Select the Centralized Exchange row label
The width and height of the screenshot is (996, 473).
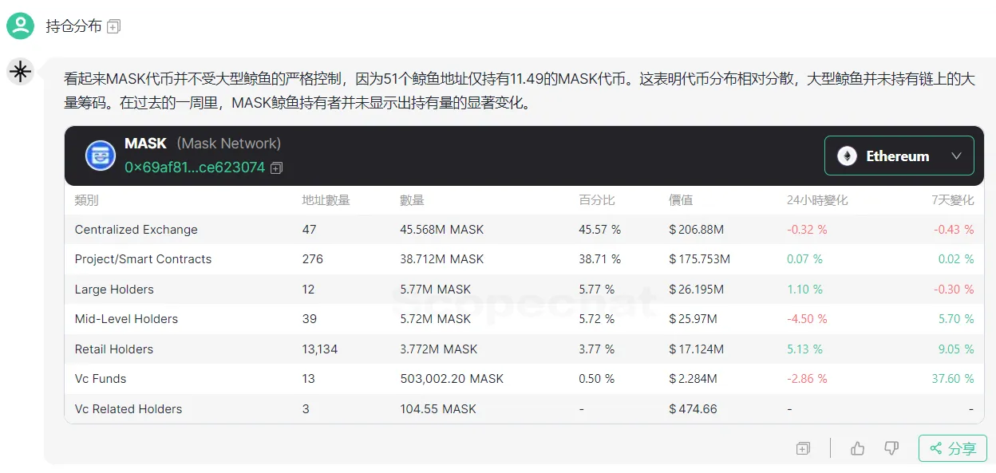click(x=136, y=230)
